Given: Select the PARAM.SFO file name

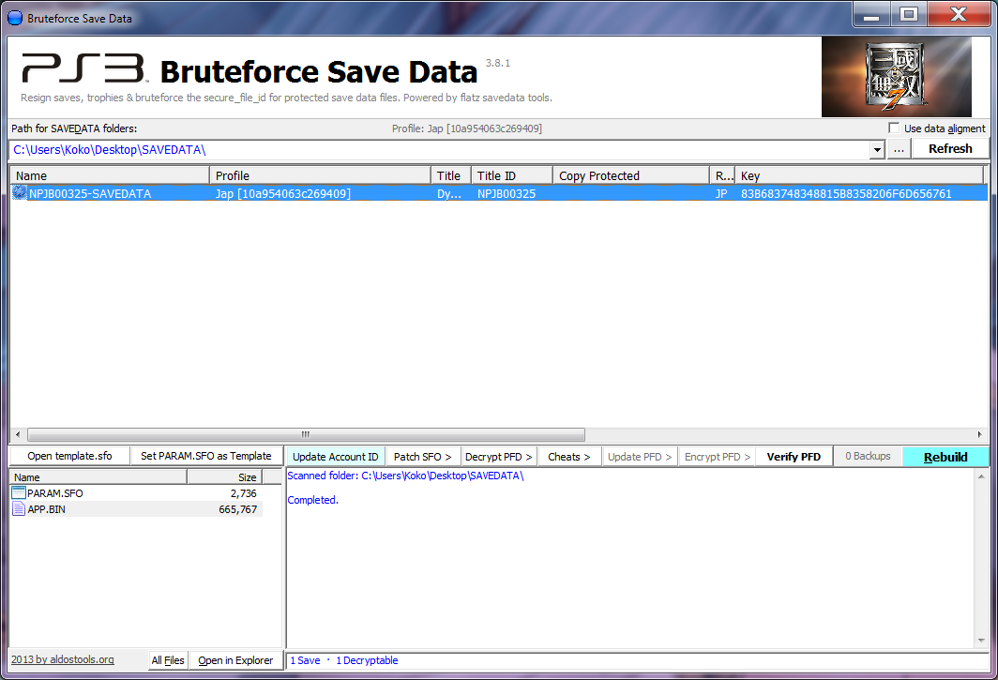Looking at the screenshot, I should pos(54,493).
